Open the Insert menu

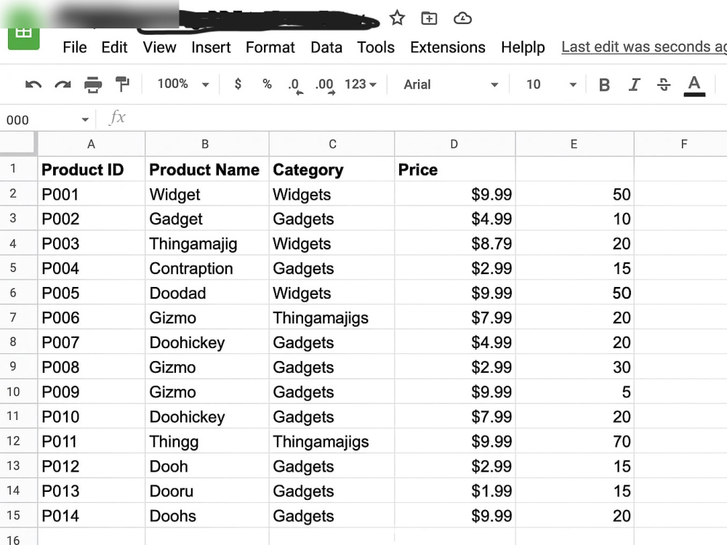[211, 47]
